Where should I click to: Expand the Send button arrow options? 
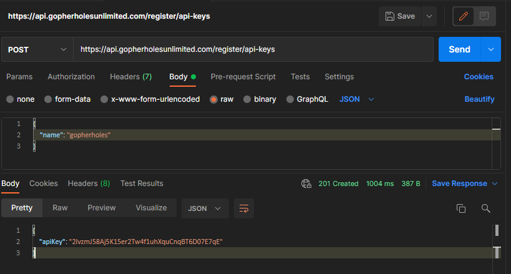491,49
